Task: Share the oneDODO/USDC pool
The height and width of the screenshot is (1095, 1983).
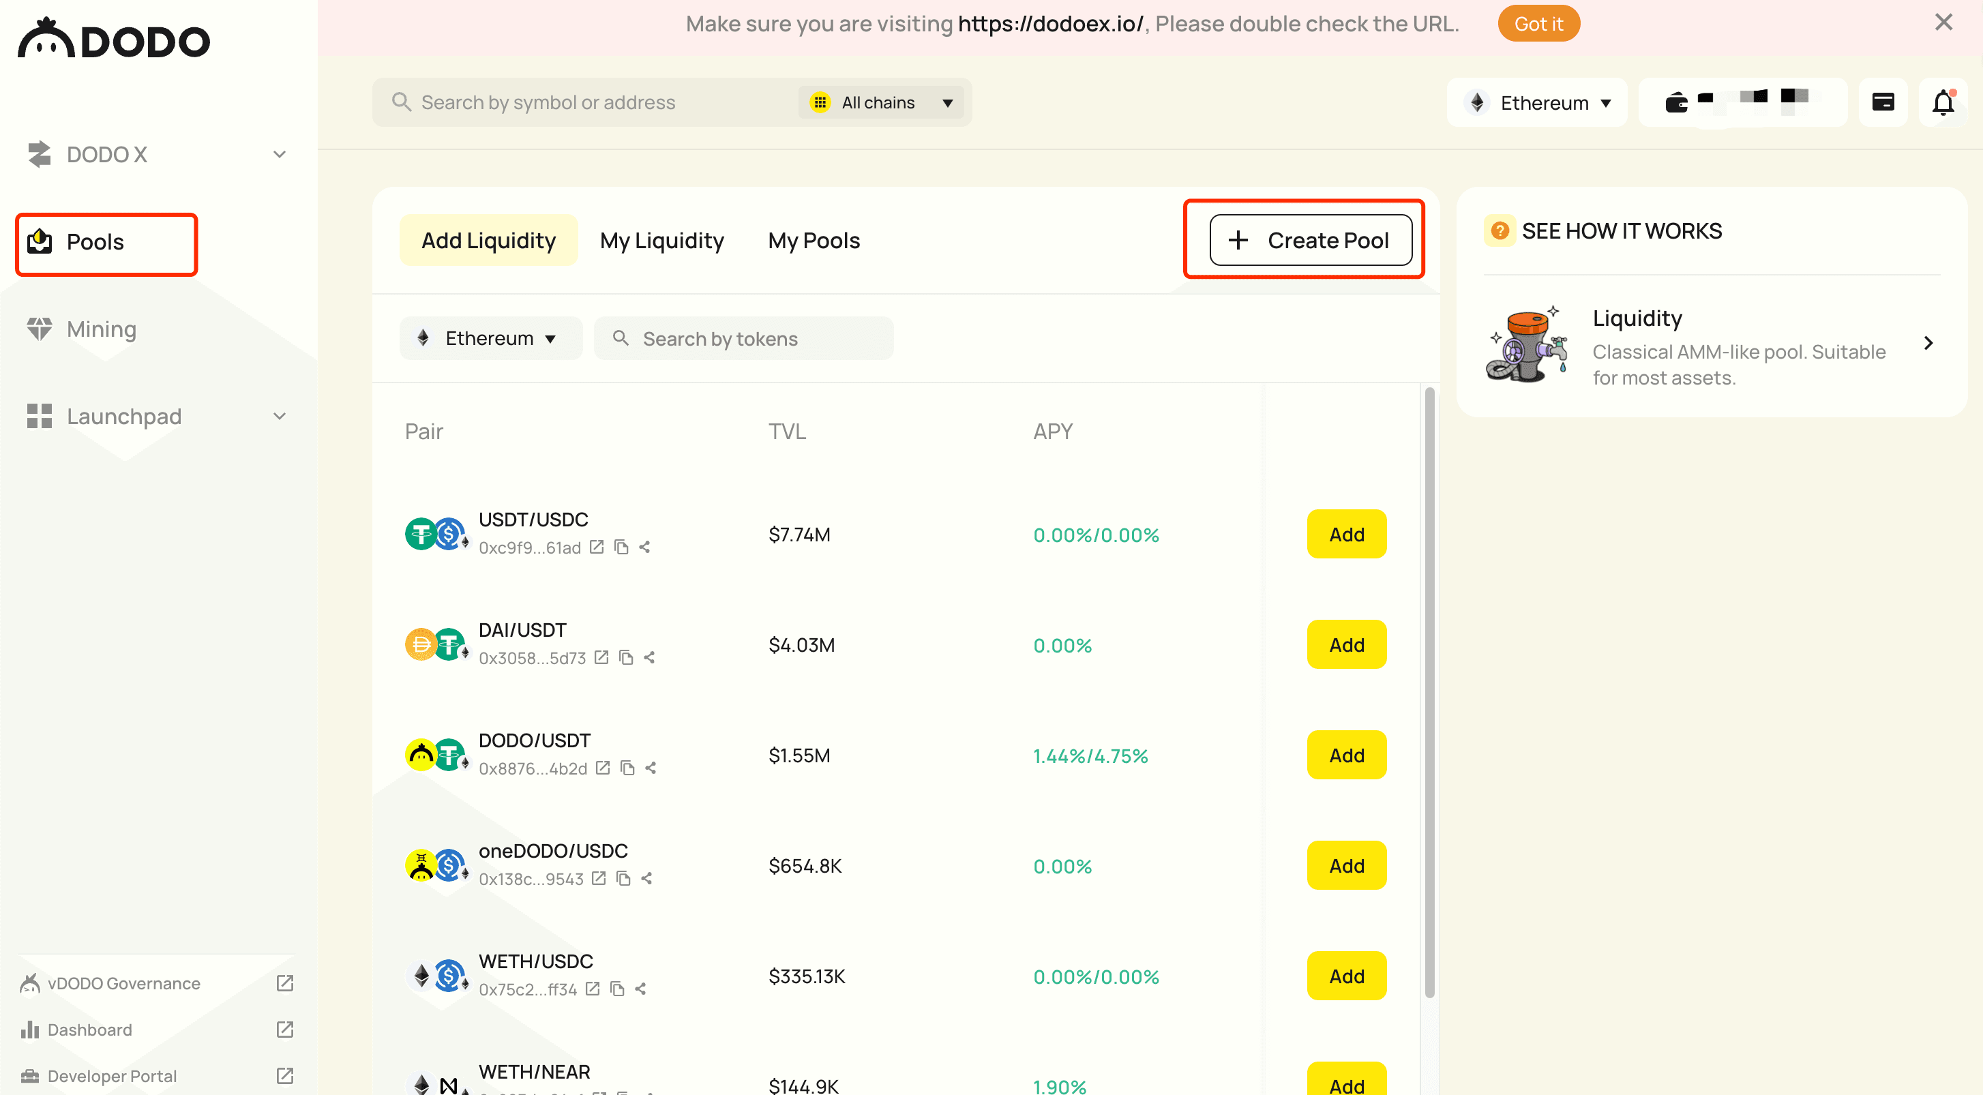Action: tap(647, 879)
